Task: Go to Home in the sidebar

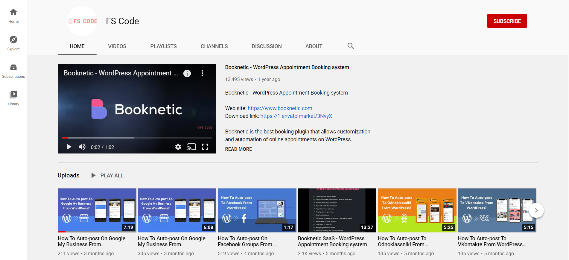Action: [13, 16]
